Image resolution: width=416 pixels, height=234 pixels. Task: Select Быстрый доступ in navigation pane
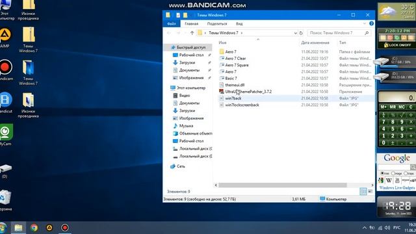[188, 47]
